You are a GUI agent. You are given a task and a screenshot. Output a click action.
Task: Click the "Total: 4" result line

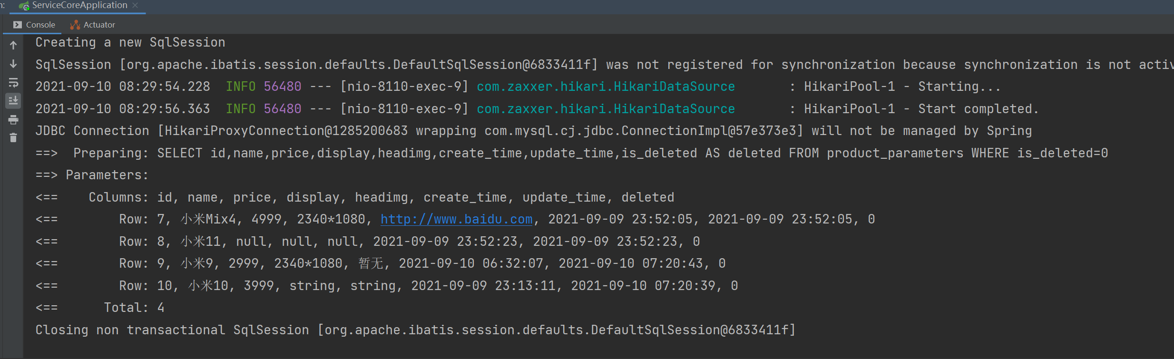tap(134, 308)
